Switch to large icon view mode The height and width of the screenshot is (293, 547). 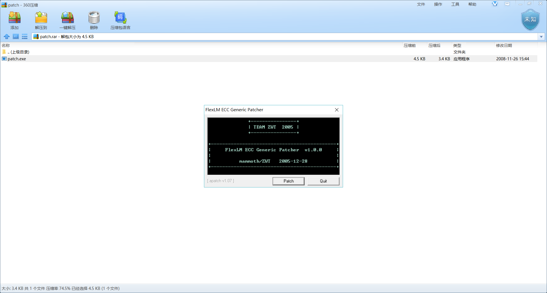coord(16,36)
